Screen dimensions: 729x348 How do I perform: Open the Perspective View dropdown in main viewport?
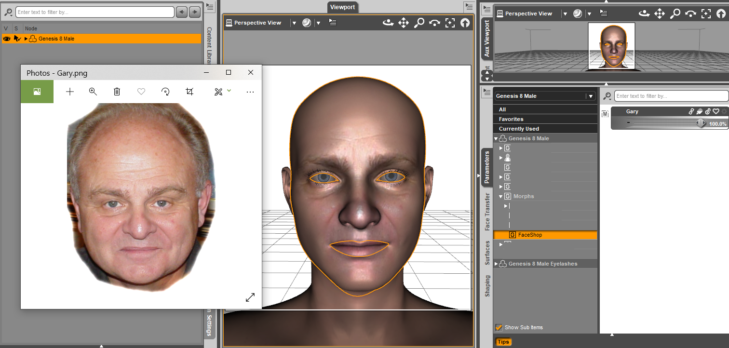tap(294, 23)
